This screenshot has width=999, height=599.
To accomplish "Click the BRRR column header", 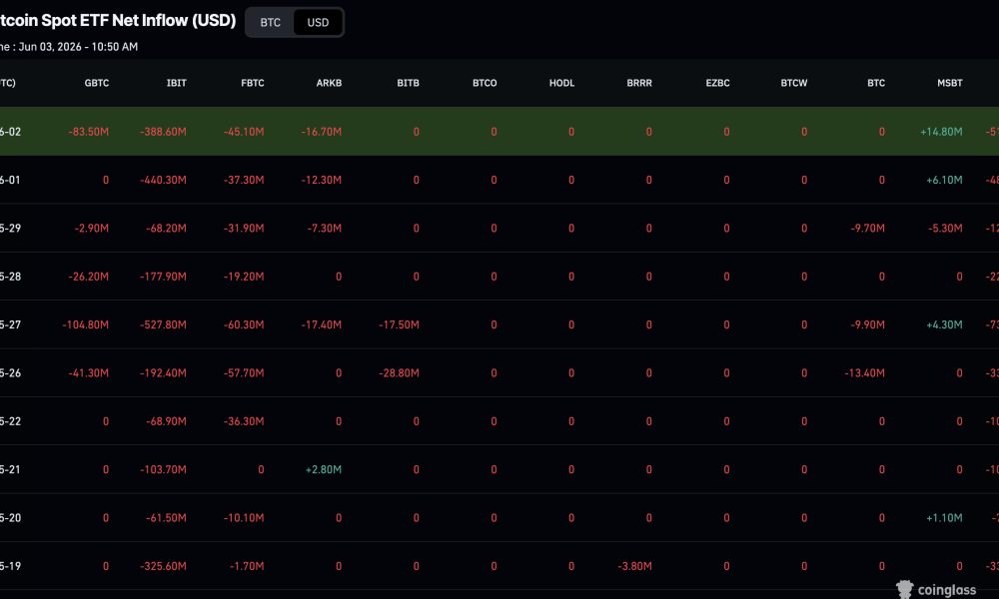I will tap(639, 83).
